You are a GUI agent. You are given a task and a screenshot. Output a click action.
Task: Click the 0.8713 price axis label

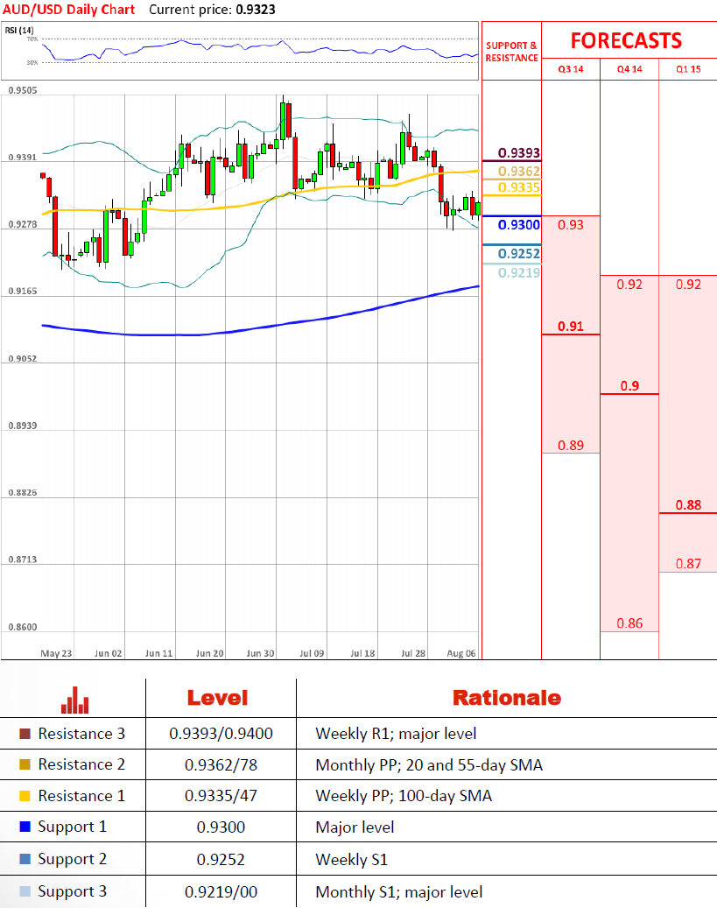[x=23, y=560]
